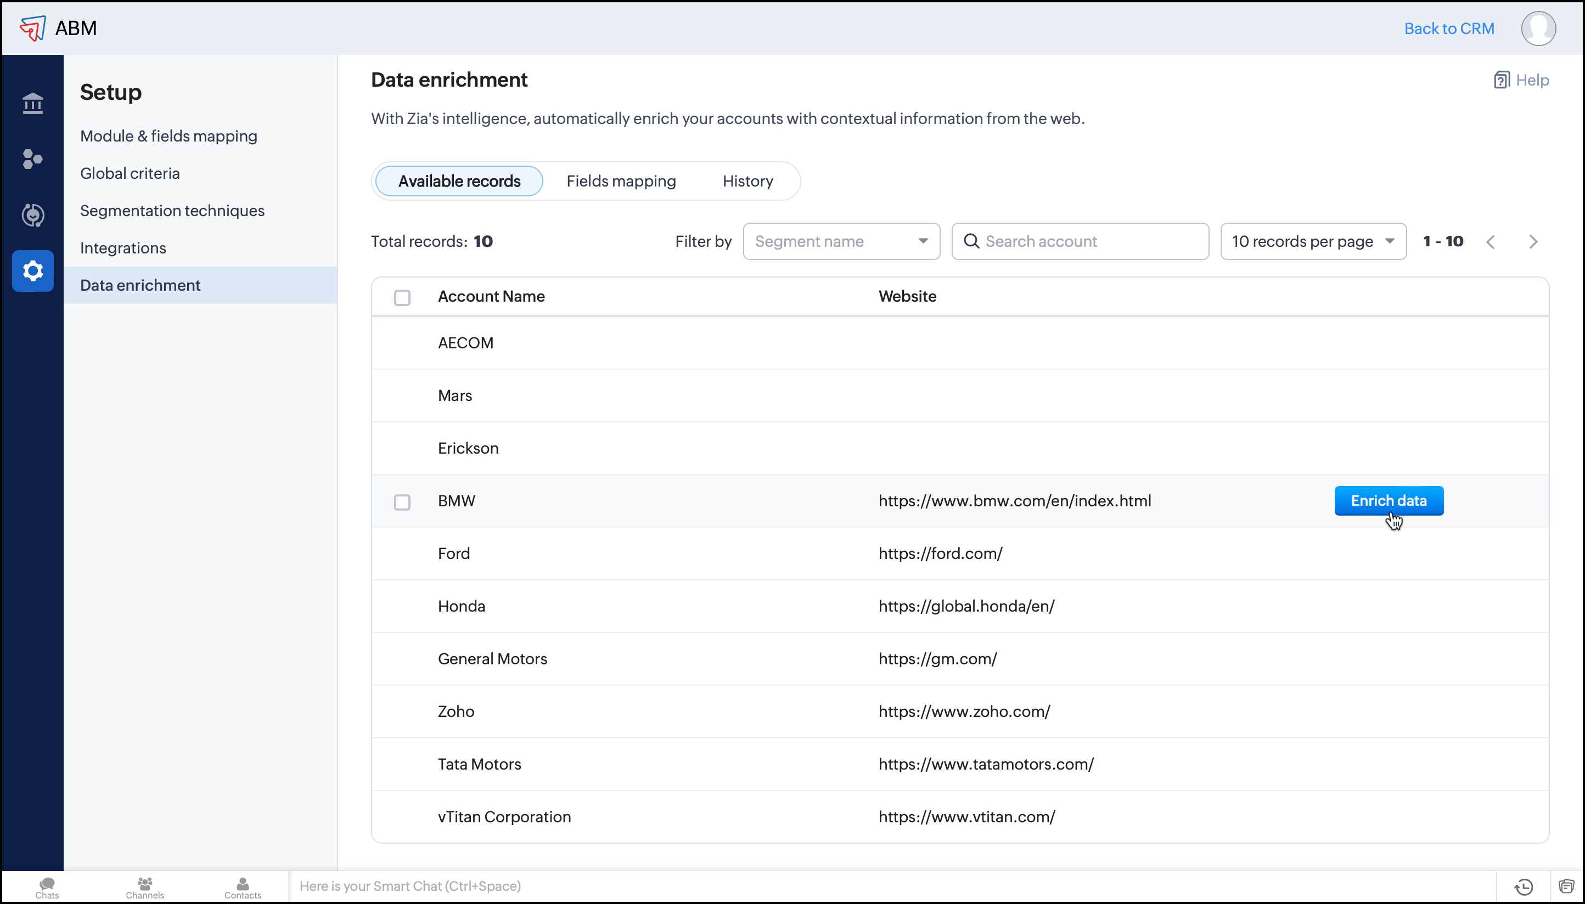Select the Setup gear icon
The width and height of the screenshot is (1585, 904).
pyautogui.click(x=32, y=270)
